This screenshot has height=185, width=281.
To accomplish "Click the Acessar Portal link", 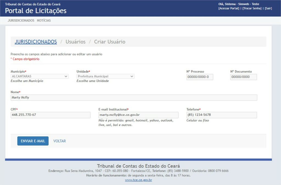I will point(229,9).
